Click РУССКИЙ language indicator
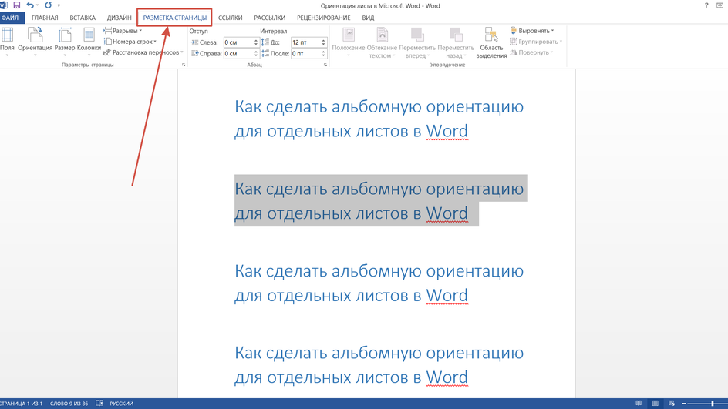 pyautogui.click(x=122, y=404)
